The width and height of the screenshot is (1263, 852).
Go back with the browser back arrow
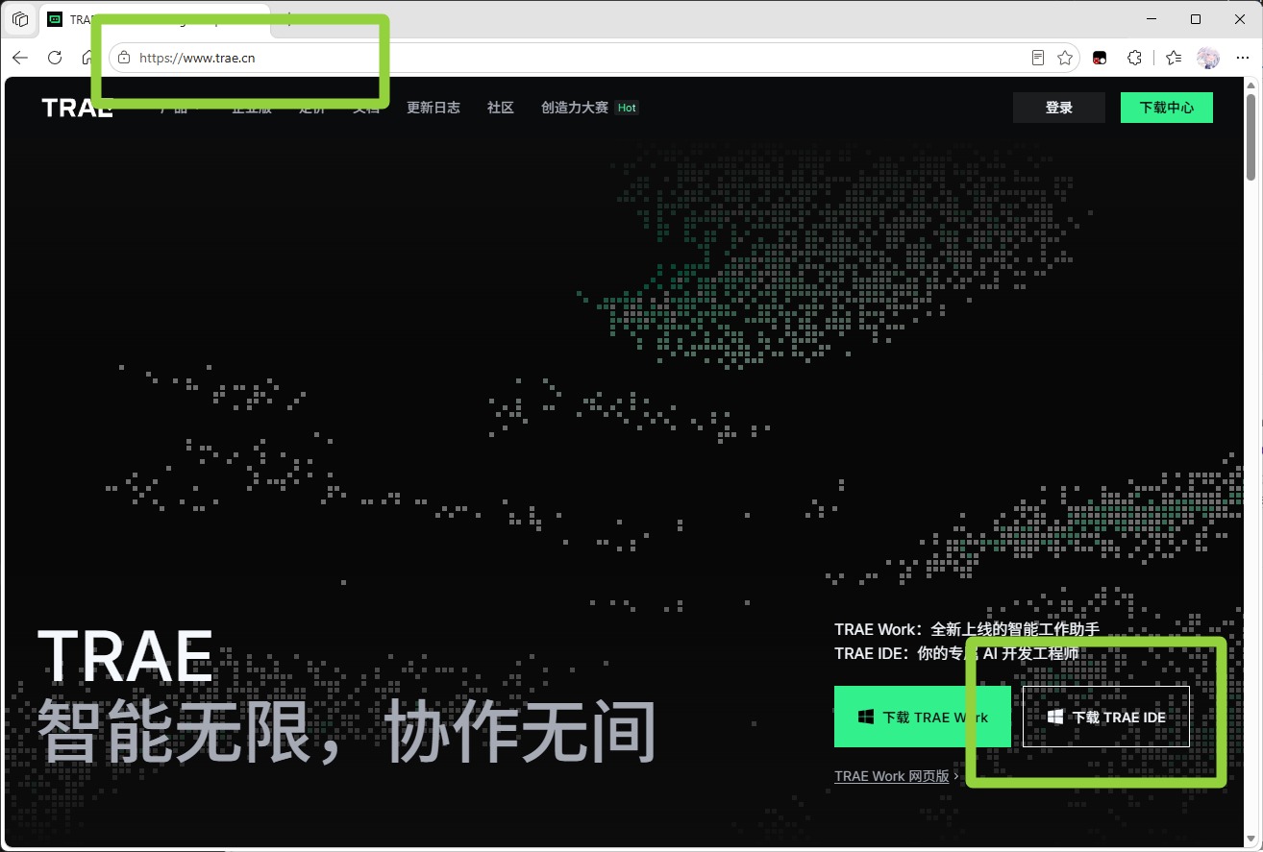(x=20, y=58)
